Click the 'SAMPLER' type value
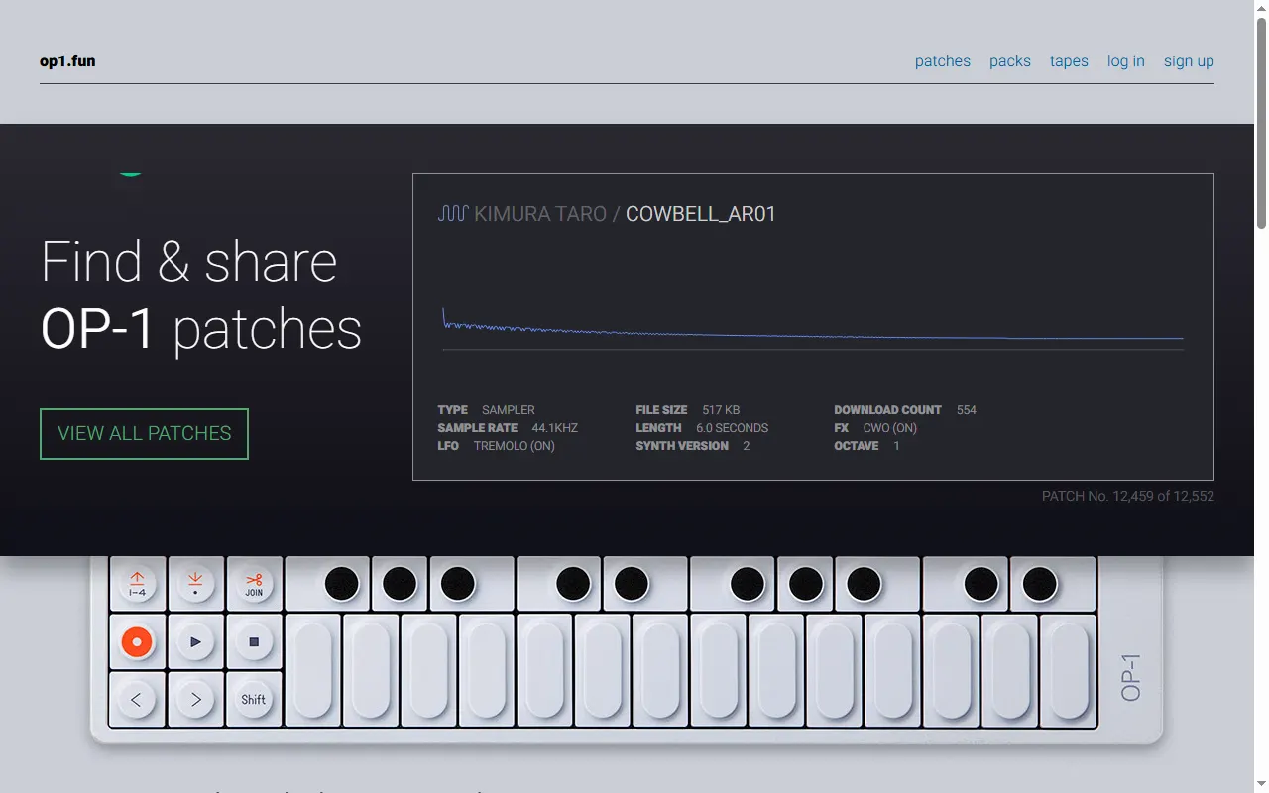Image resolution: width=1269 pixels, height=793 pixels. point(509,410)
